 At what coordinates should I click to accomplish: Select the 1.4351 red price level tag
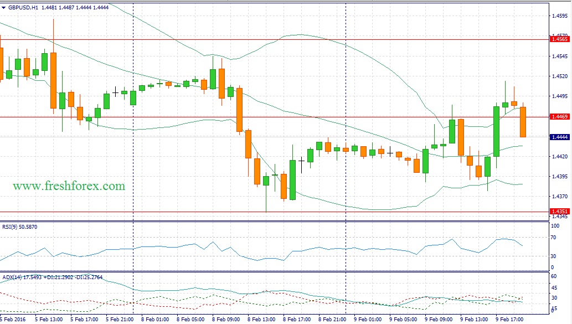(x=560, y=211)
